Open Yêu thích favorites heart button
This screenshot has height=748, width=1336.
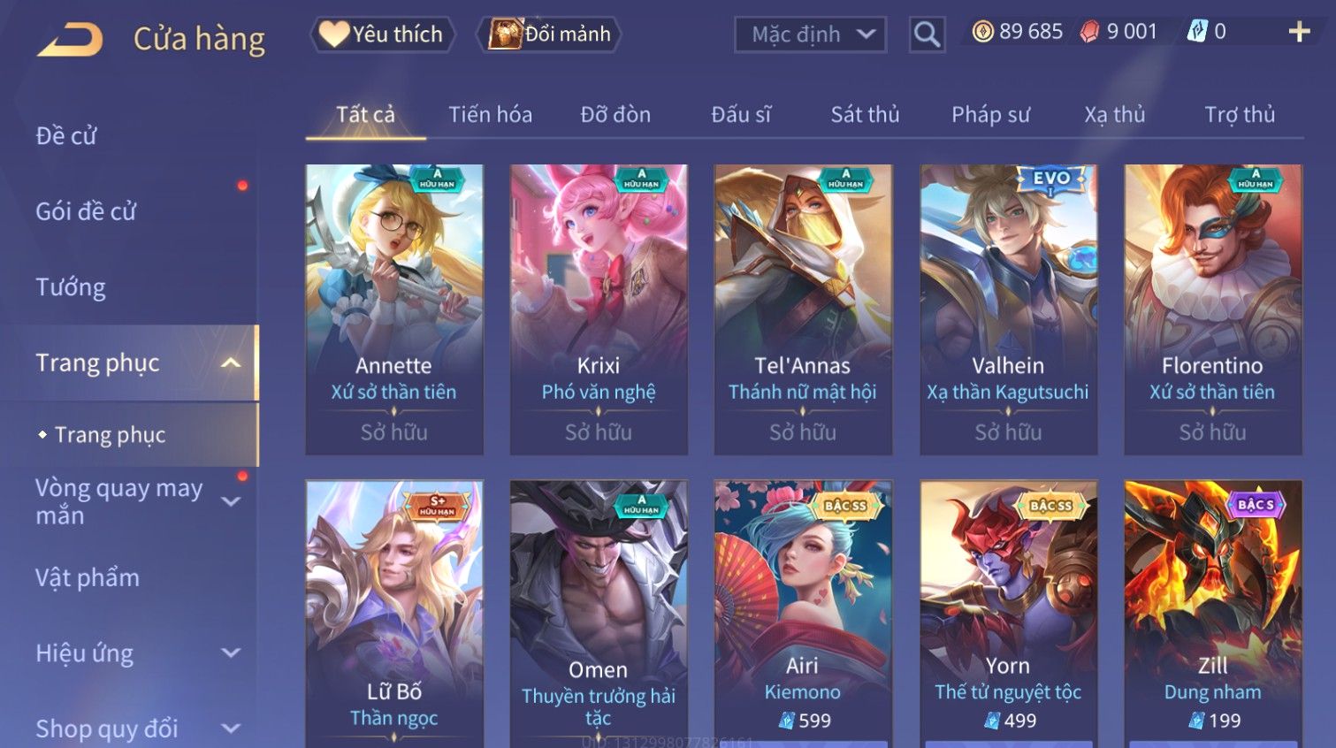click(382, 34)
